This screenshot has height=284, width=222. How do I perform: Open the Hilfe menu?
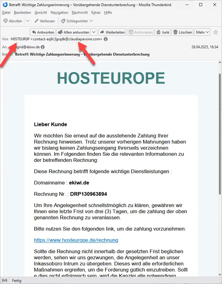point(108,13)
